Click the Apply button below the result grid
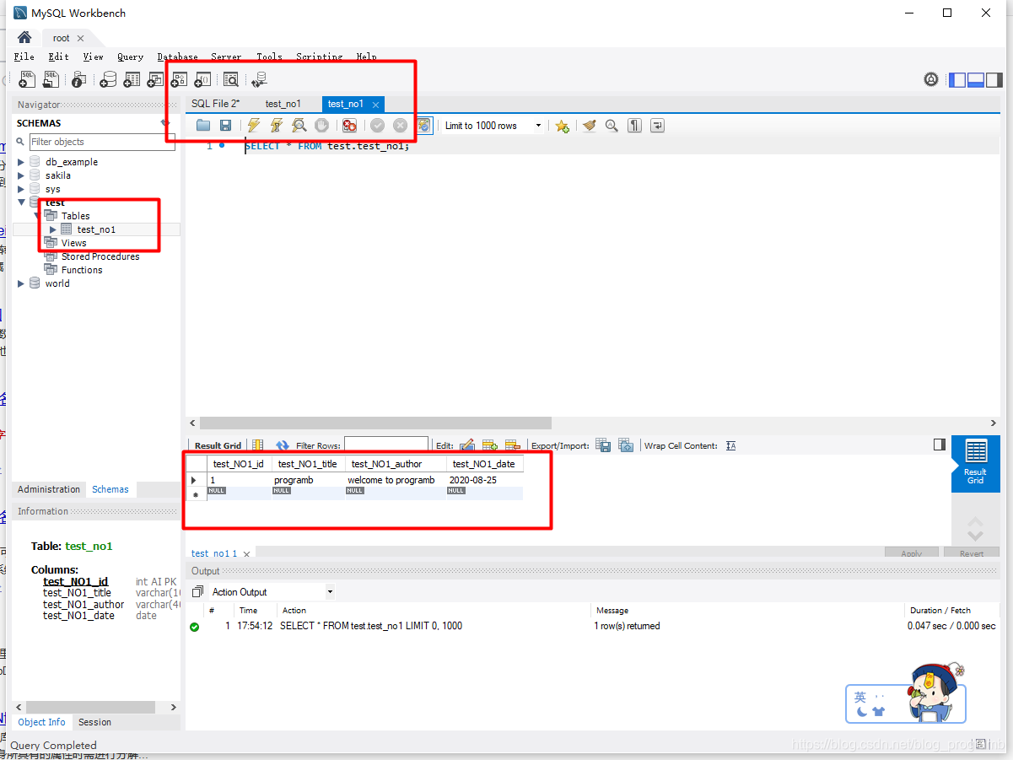This screenshot has width=1013, height=760. click(x=912, y=552)
